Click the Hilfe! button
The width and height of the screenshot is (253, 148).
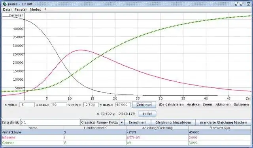coord(147,114)
